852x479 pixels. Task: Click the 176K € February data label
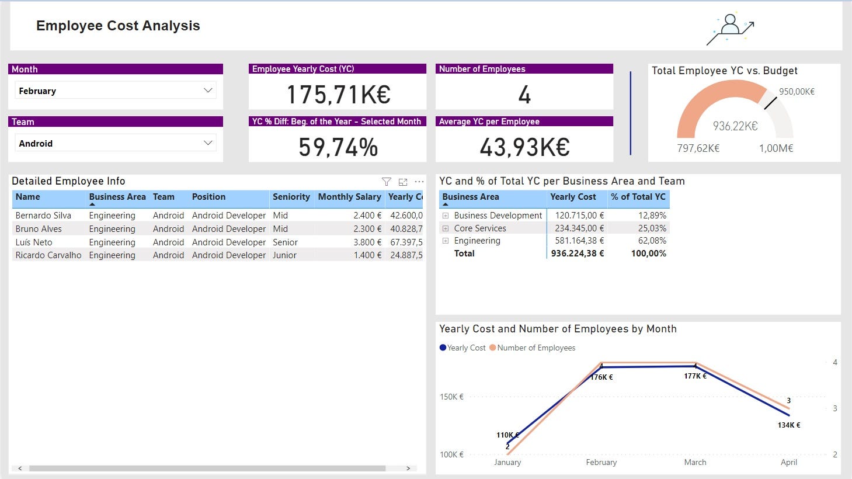[x=601, y=377]
